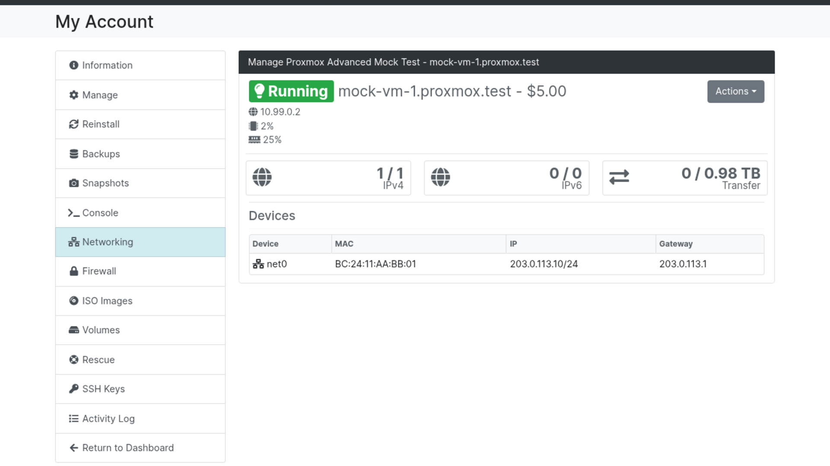Click the memory icon beside 25%
Screen dimensions: 830x466
[255, 140]
